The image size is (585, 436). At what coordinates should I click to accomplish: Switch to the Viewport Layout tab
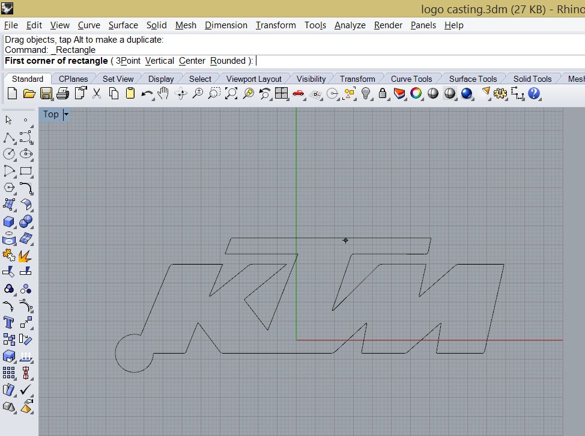[x=253, y=79]
